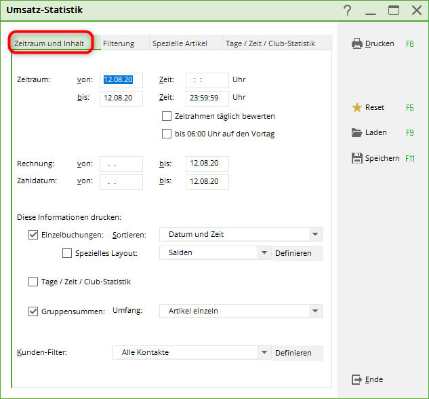Click the floppy disk Speichern icon

coord(357,158)
